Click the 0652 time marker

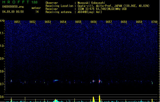33,22
